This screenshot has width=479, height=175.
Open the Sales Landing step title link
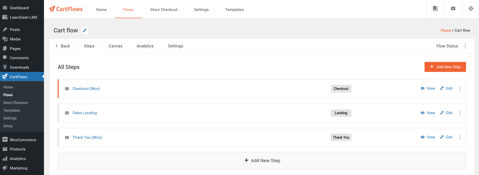(x=85, y=113)
